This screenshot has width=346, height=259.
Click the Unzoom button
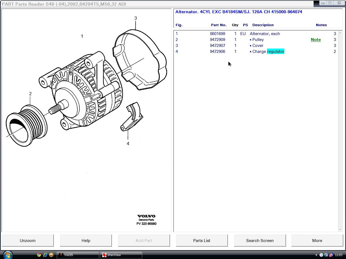pyautogui.click(x=28, y=240)
